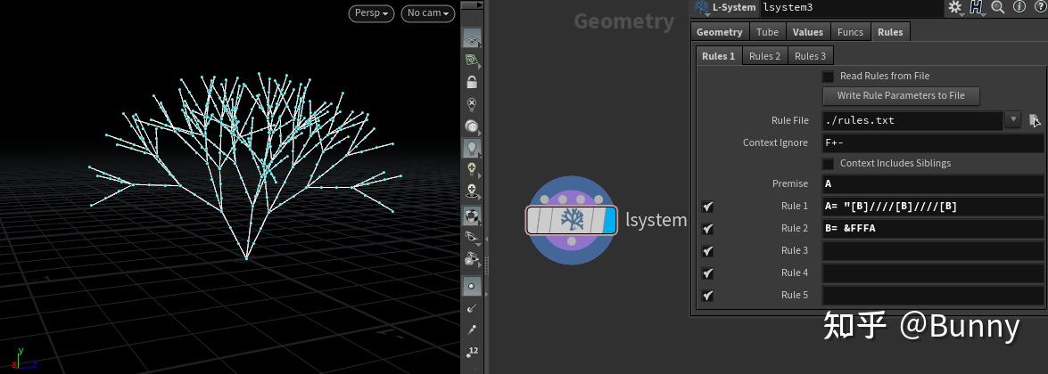Toggle Context Includes Siblings checkbox
This screenshot has width=1048, height=374.
828,164
